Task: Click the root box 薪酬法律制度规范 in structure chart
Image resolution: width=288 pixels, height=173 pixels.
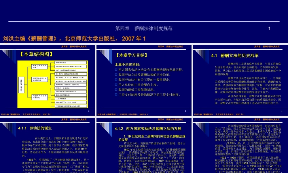Action: tap(21, 85)
